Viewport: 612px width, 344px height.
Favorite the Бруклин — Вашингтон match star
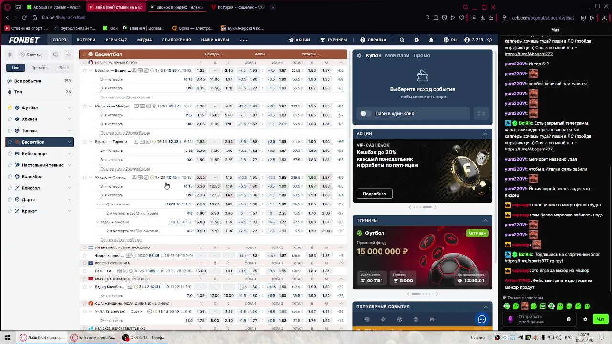tap(85, 71)
